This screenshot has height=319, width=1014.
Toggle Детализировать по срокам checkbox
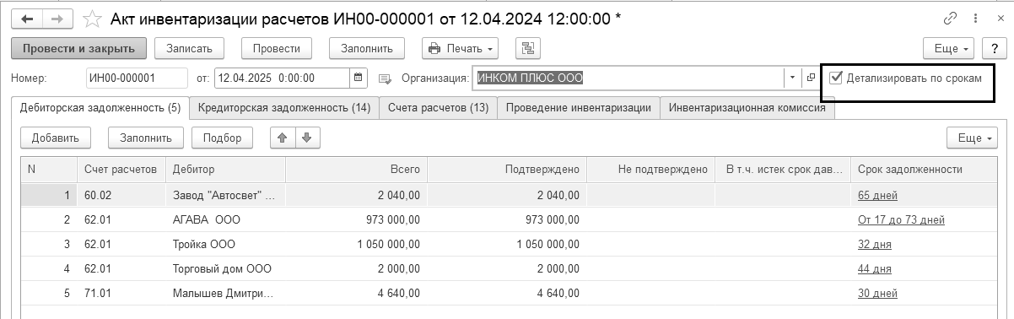[x=836, y=78]
